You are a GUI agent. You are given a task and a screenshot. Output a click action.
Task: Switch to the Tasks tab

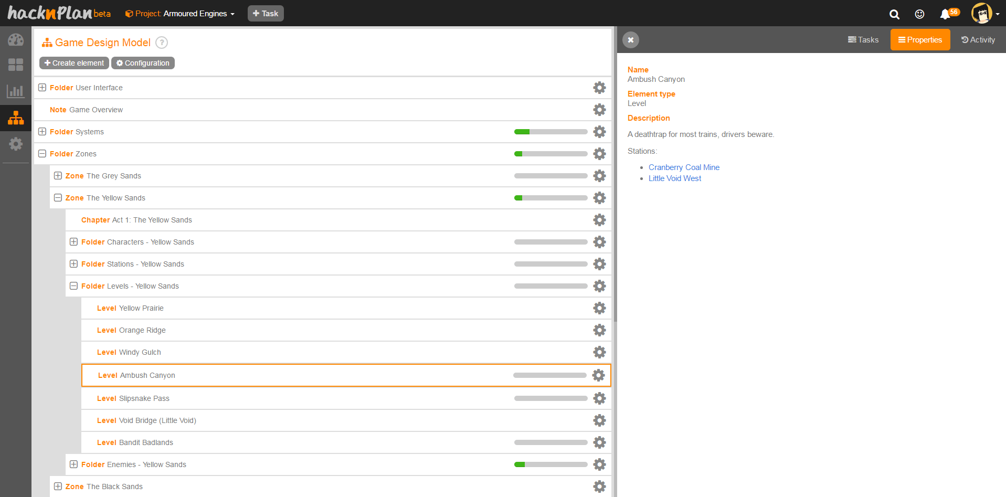coord(863,40)
